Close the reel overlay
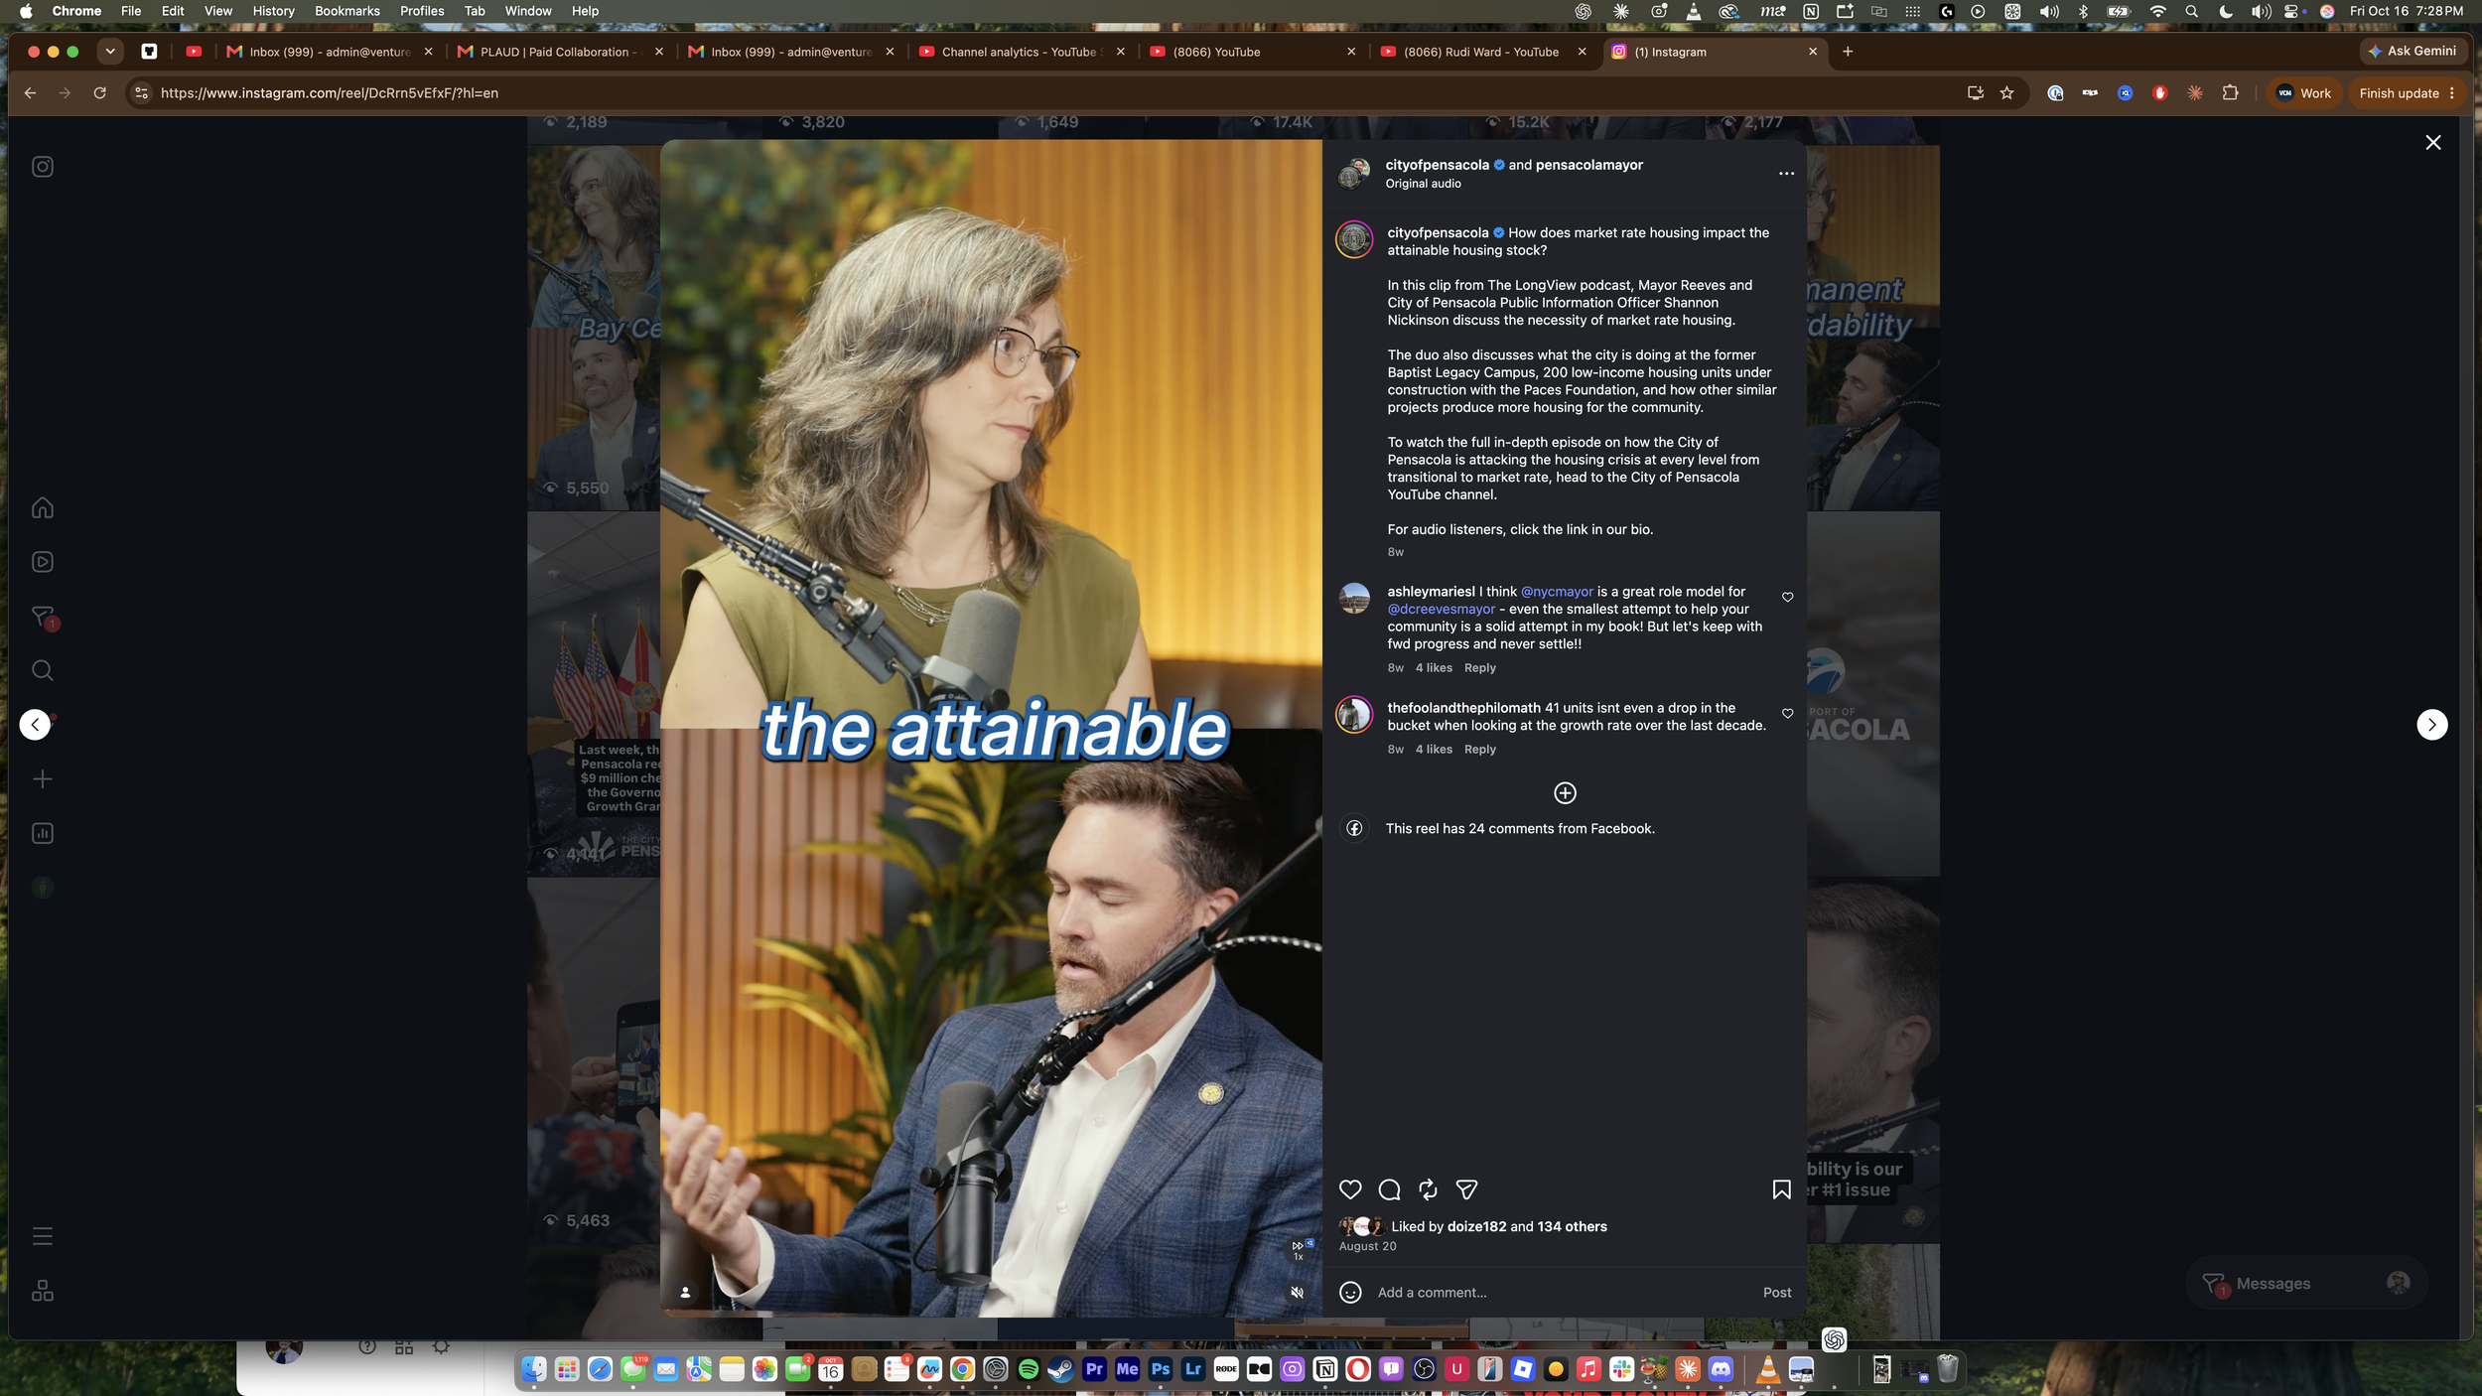 tap(2432, 143)
